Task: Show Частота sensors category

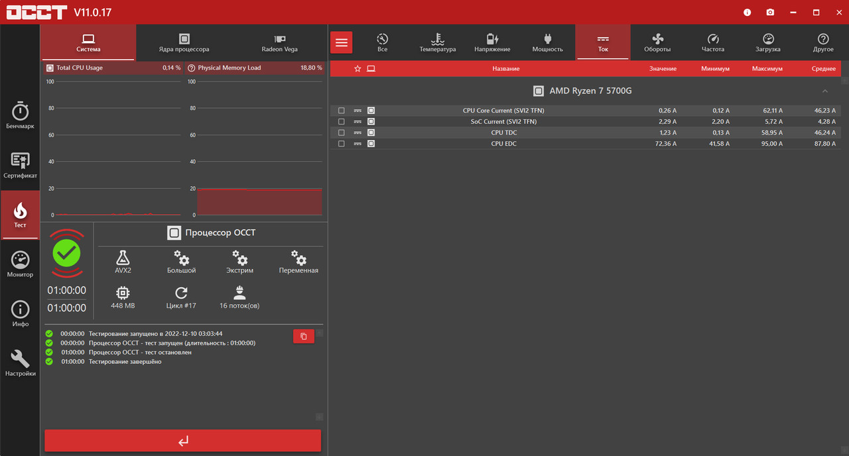Action: (713, 43)
